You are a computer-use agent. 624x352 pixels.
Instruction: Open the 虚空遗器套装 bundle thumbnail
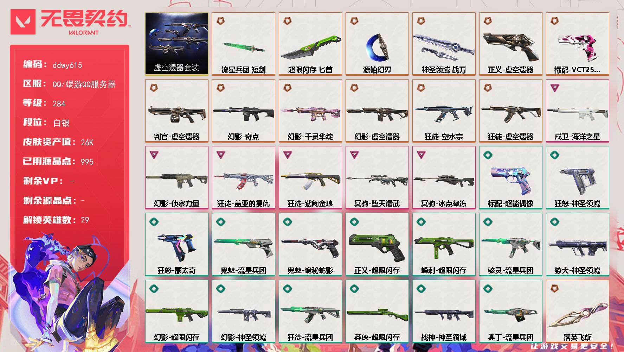[176, 44]
